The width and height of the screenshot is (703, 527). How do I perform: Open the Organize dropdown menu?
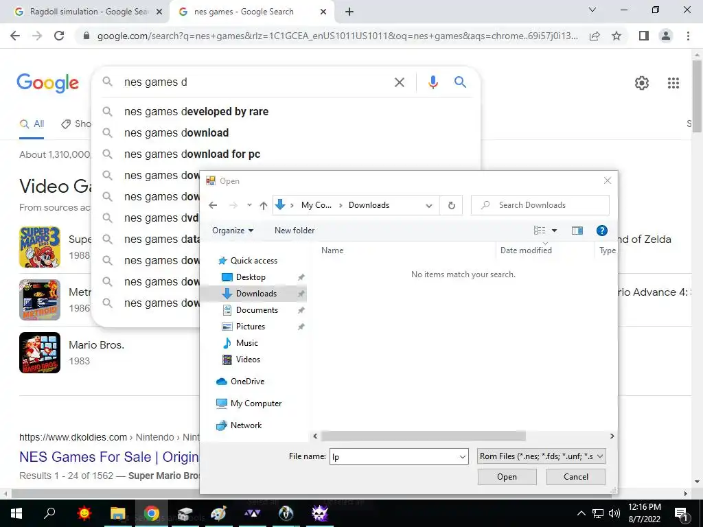click(x=233, y=231)
